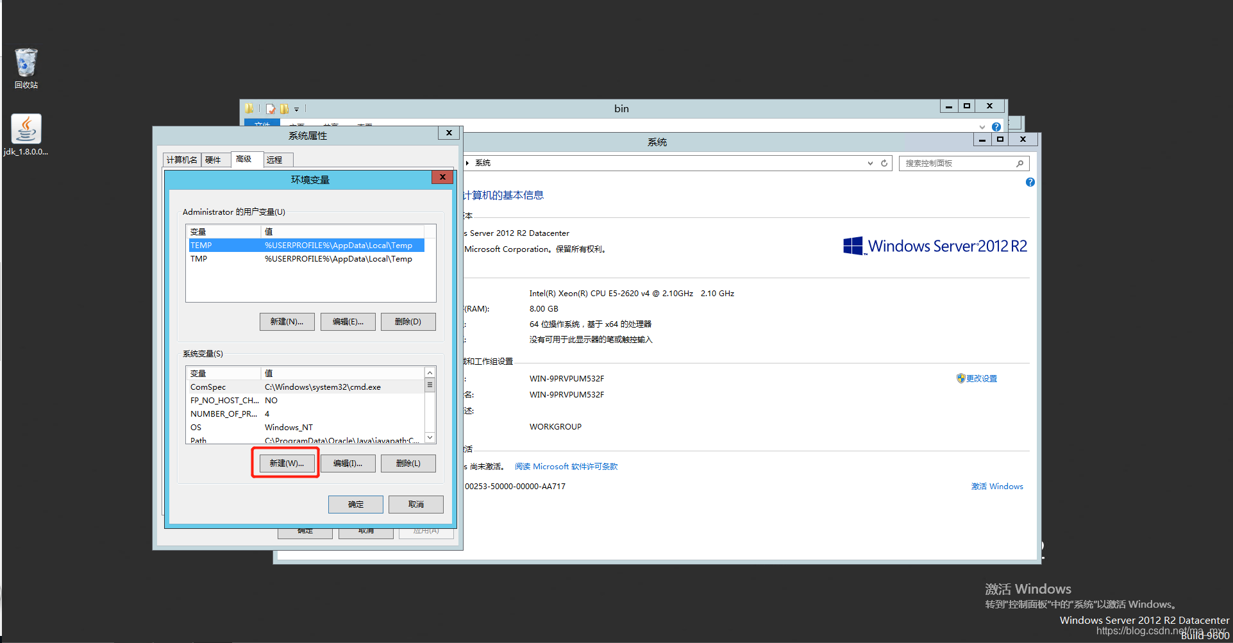This screenshot has height=643, width=1233.
Task: Select the 高级 tab
Action: pyautogui.click(x=247, y=159)
